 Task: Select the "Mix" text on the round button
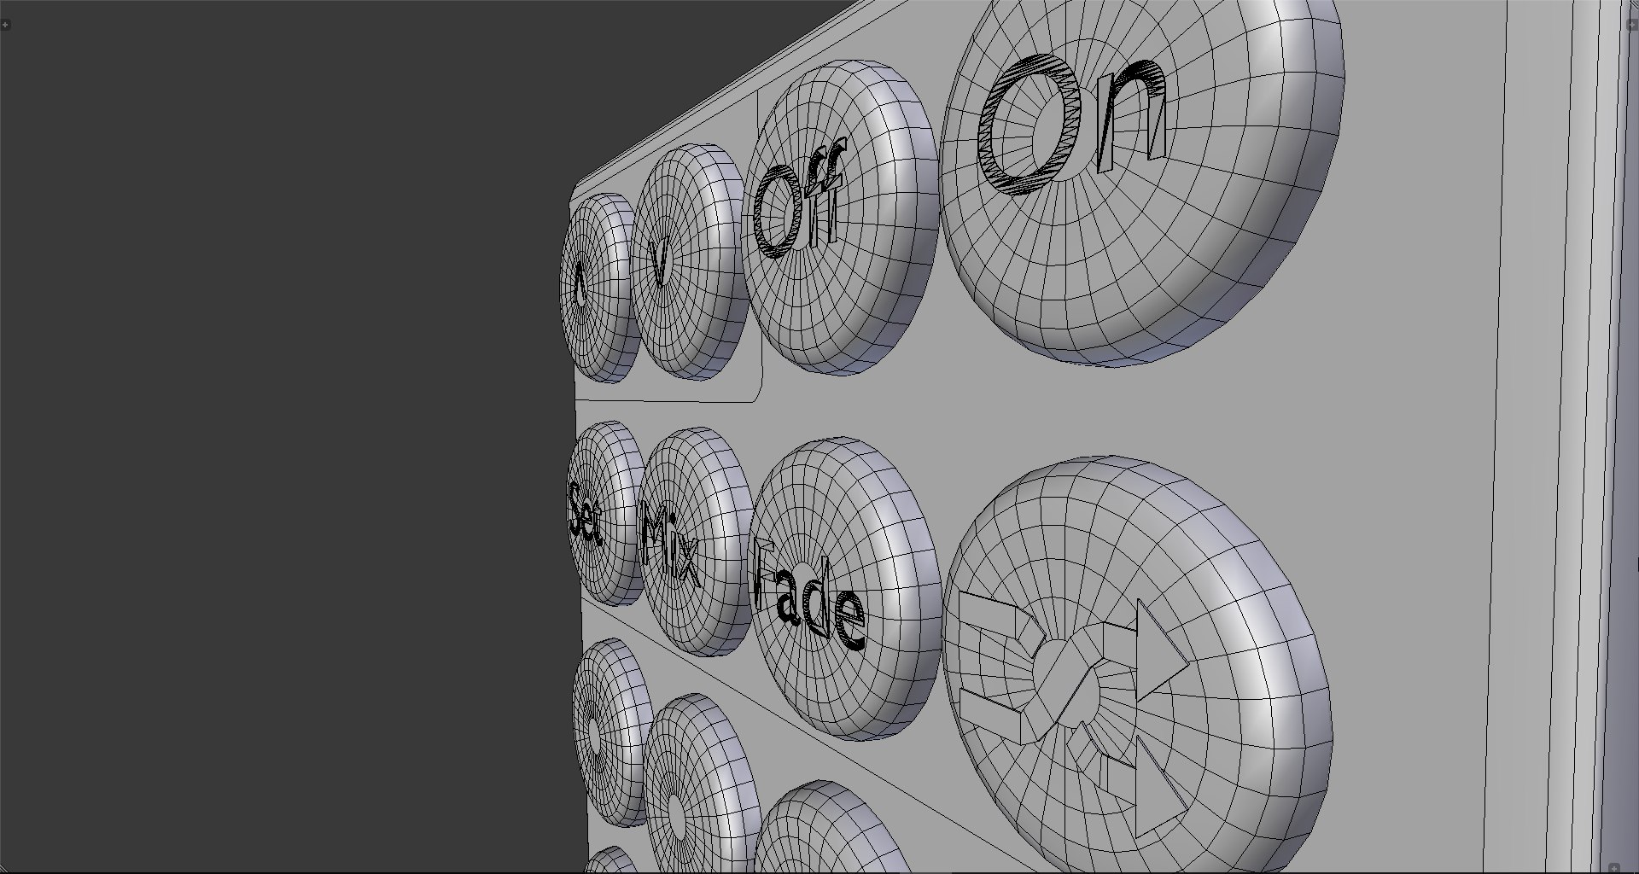tap(670, 545)
